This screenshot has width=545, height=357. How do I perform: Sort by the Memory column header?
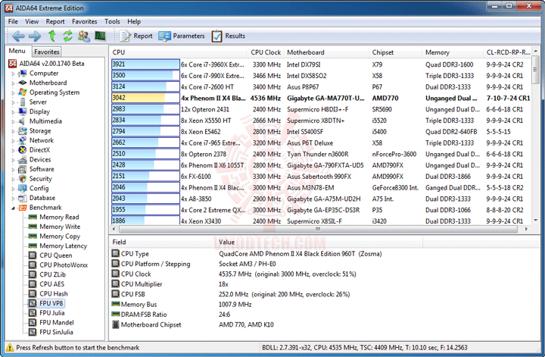tap(452, 52)
